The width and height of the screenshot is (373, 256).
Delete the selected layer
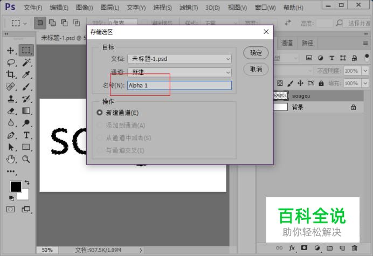pyautogui.click(x=355, y=248)
